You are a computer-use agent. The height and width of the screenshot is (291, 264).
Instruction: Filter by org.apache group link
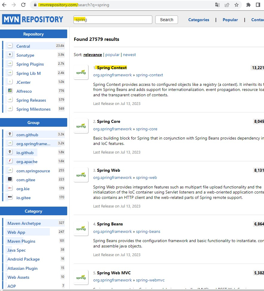(27, 162)
